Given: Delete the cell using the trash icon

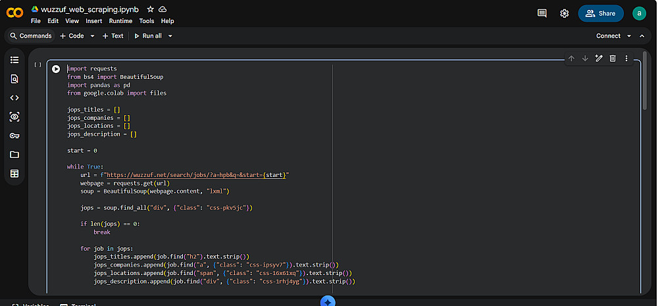Looking at the screenshot, I should click(x=613, y=59).
